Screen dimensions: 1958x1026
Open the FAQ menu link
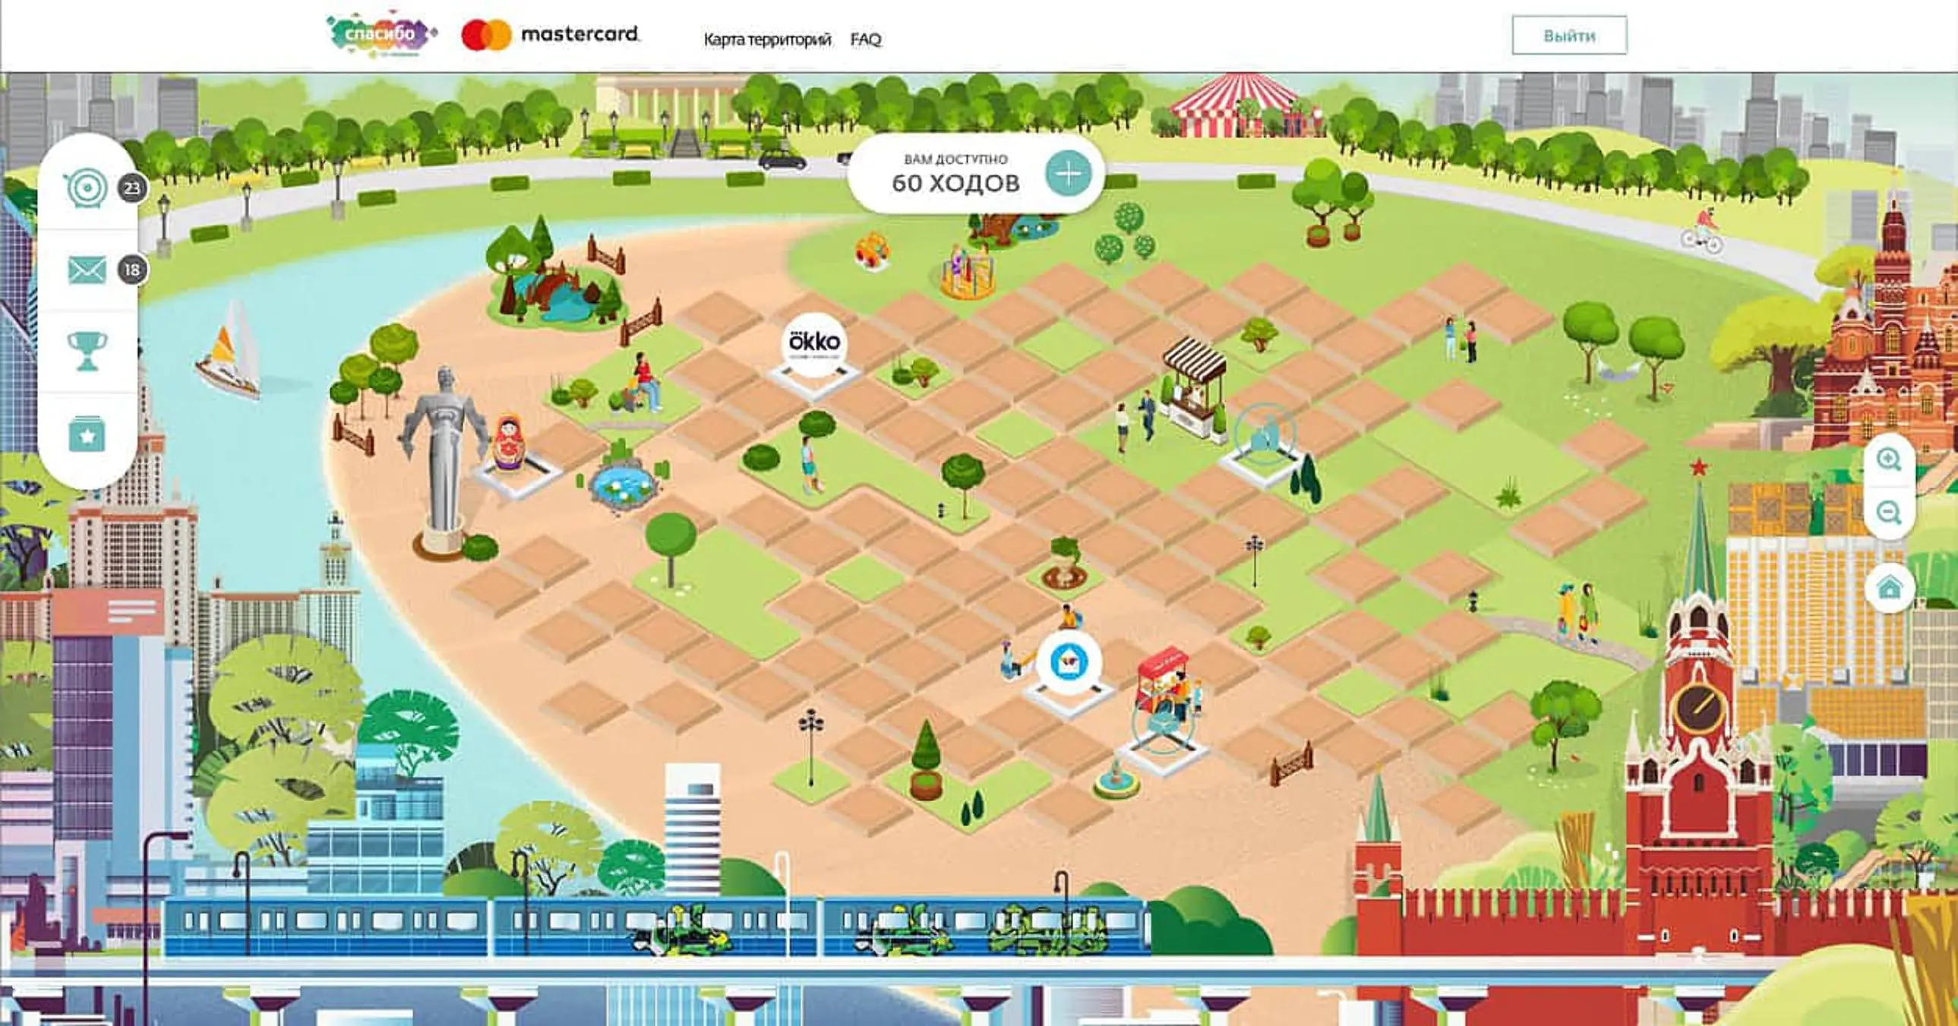865,39
